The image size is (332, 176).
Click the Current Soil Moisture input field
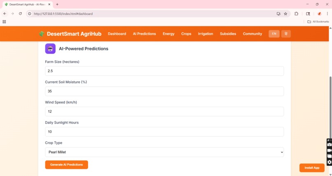pyautogui.click(x=164, y=91)
